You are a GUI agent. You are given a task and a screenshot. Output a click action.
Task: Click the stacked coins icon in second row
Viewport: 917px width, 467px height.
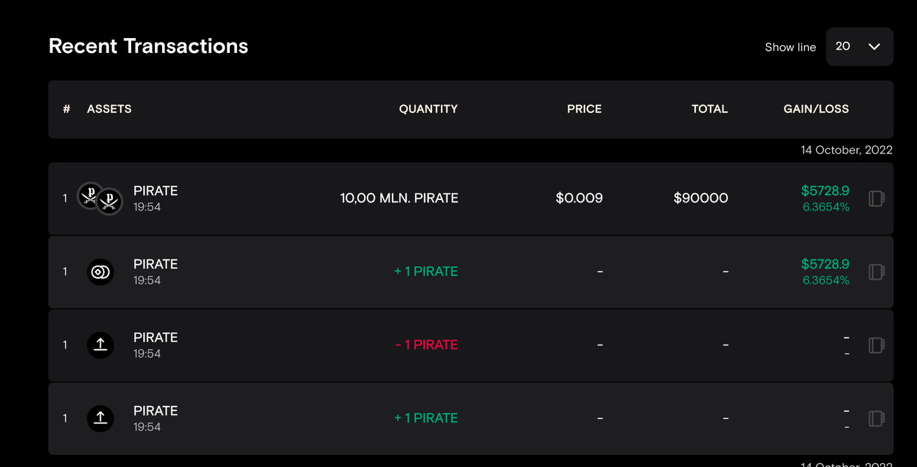(x=100, y=272)
